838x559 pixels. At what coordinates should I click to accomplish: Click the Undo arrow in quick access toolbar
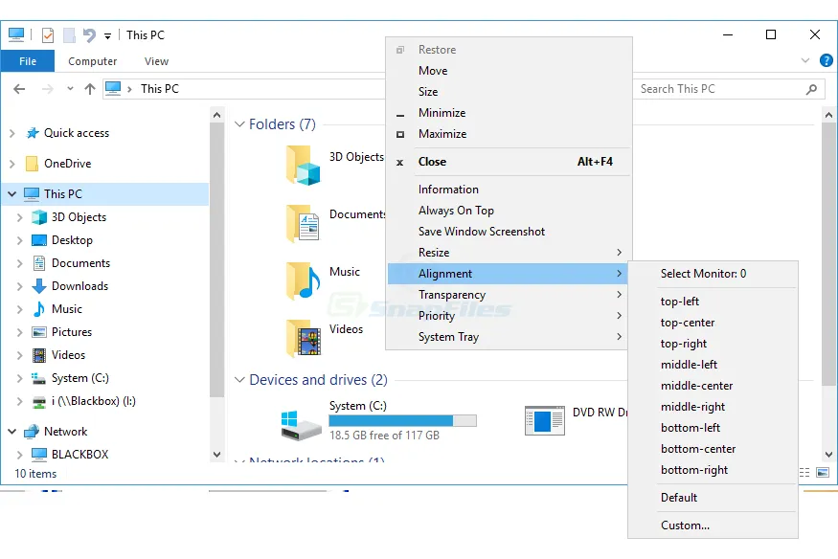coord(89,35)
